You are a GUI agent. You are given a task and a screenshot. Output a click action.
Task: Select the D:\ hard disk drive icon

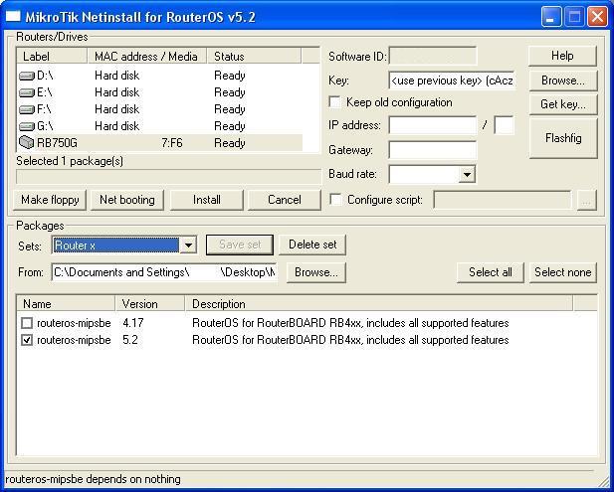(27, 76)
